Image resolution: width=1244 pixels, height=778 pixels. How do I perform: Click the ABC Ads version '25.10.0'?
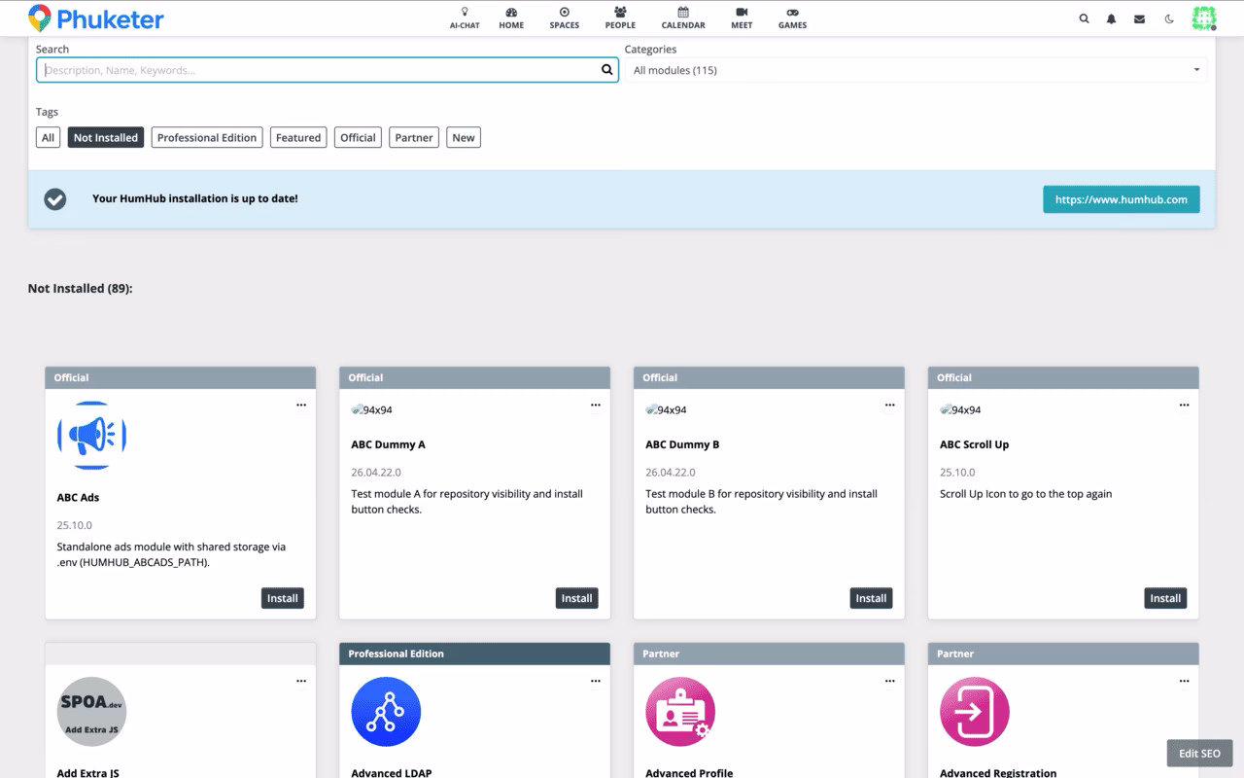click(x=74, y=525)
